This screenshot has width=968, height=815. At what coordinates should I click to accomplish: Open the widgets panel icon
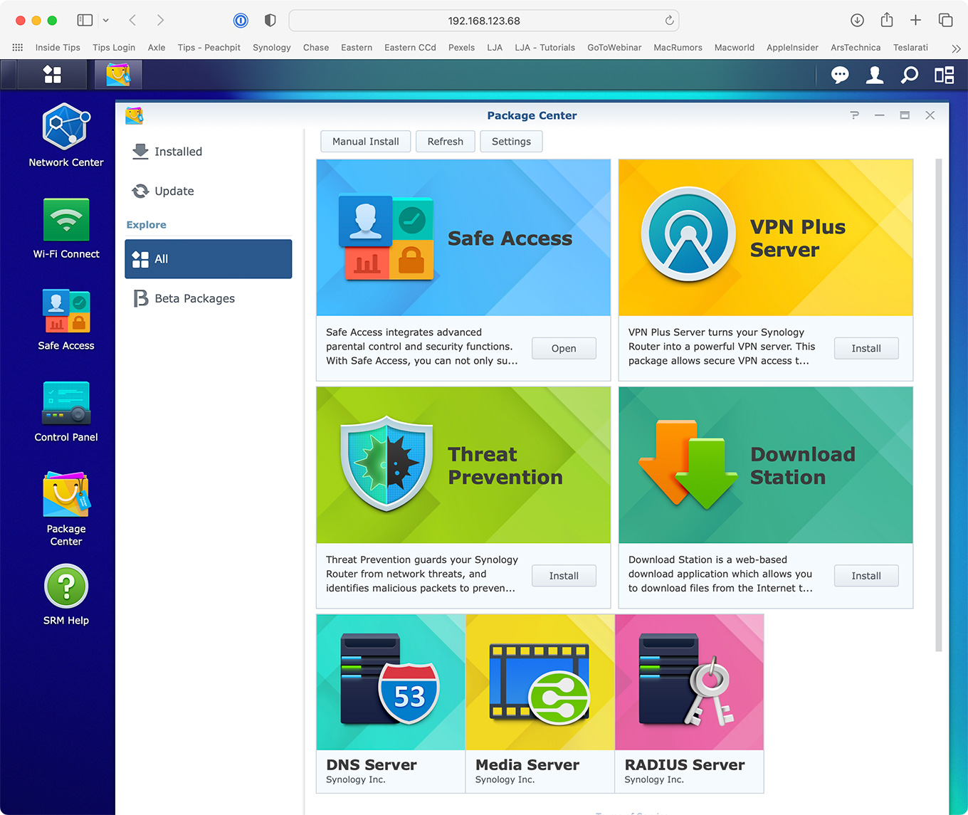(944, 75)
